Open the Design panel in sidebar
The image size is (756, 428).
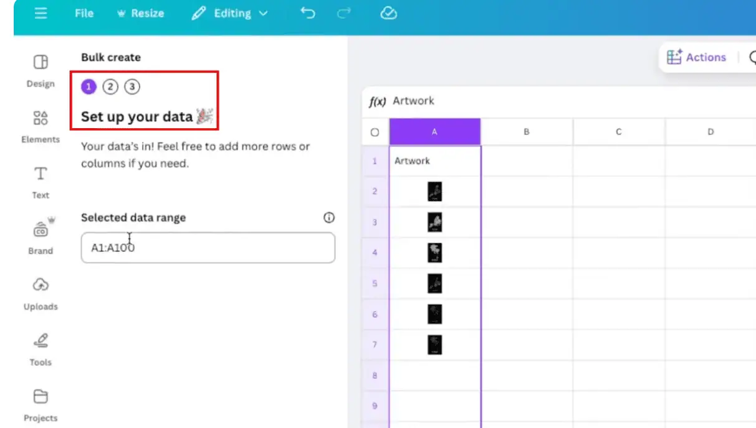[x=41, y=69]
